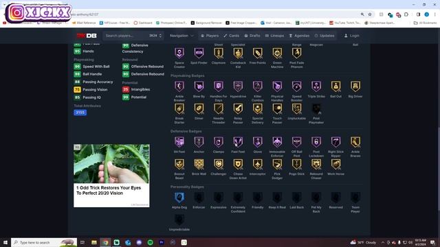Click the Enforcer personality badge
This screenshot has height=247, width=440.
pos(199,198)
